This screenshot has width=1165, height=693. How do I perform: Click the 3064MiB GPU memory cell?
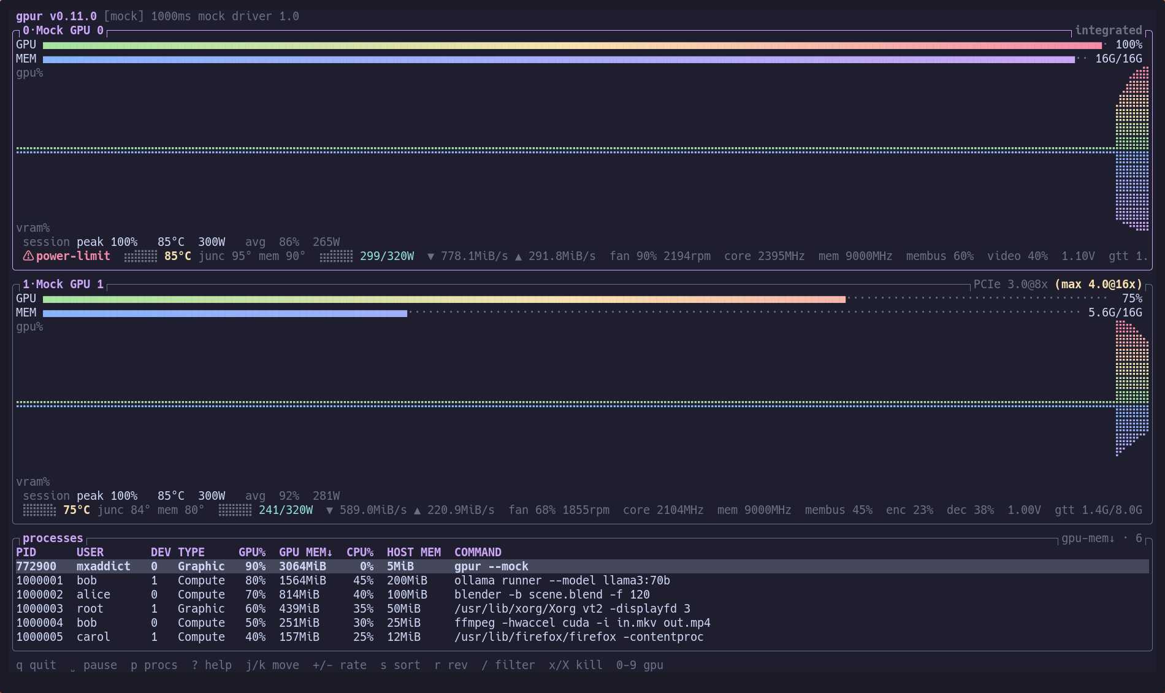[x=302, y=566]
